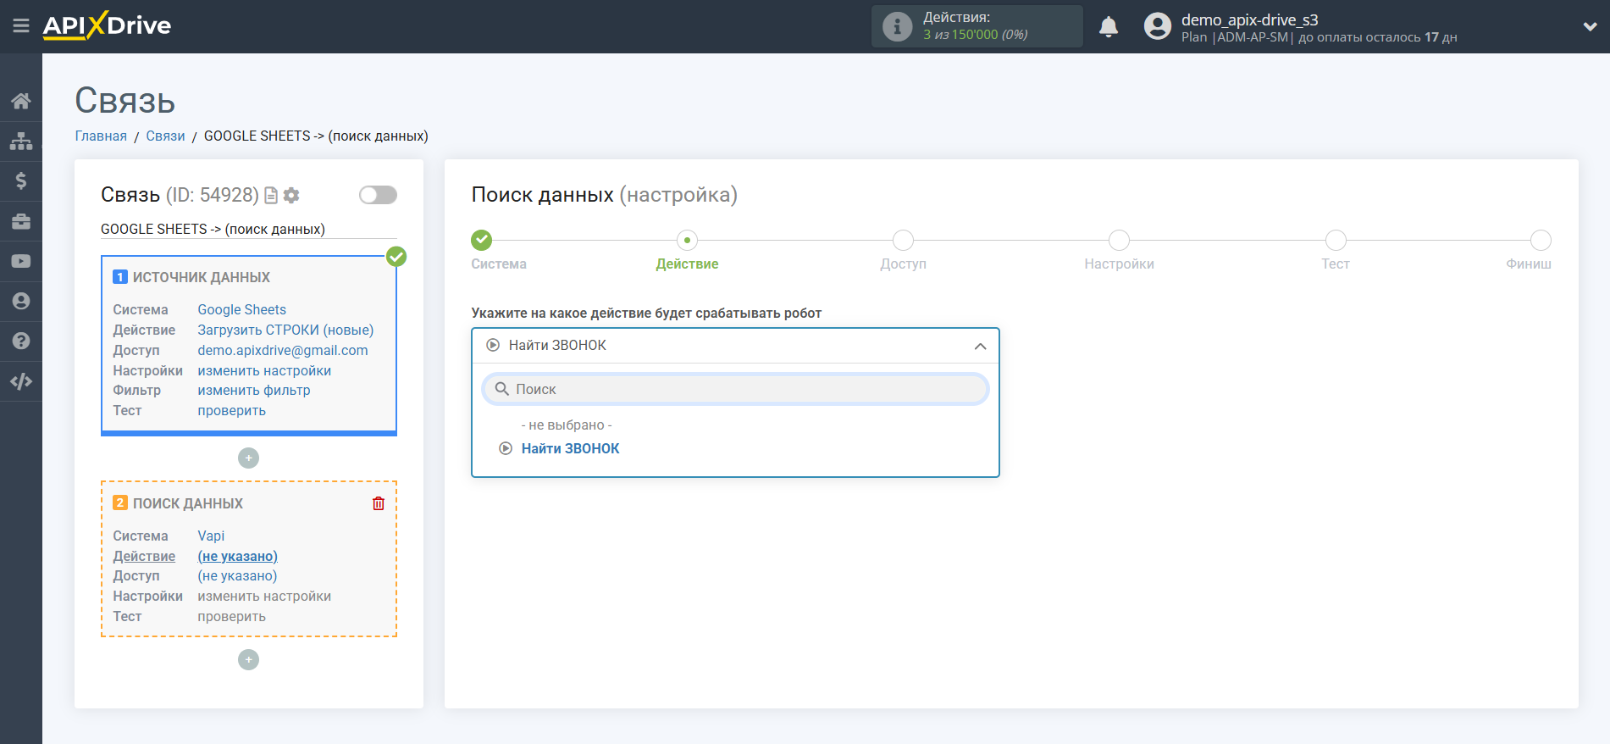The image size is (1610, 744).
Task: Add a block after Источник данных
Action: 248,458
